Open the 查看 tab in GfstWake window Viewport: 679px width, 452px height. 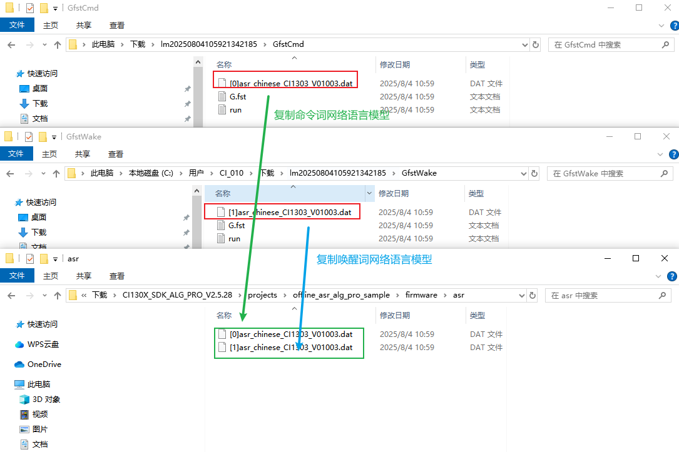click(x=116, y=154)
